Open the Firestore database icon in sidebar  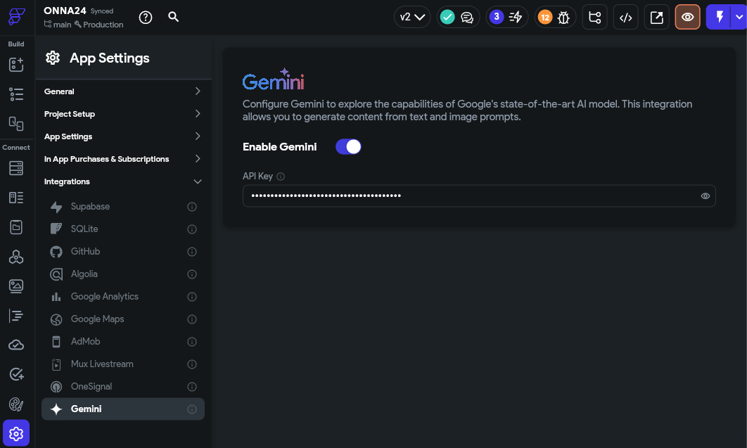pos(16,168)
